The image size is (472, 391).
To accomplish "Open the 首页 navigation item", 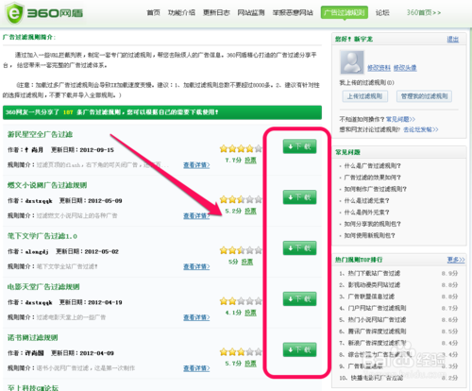I will [x=153, y=12].
